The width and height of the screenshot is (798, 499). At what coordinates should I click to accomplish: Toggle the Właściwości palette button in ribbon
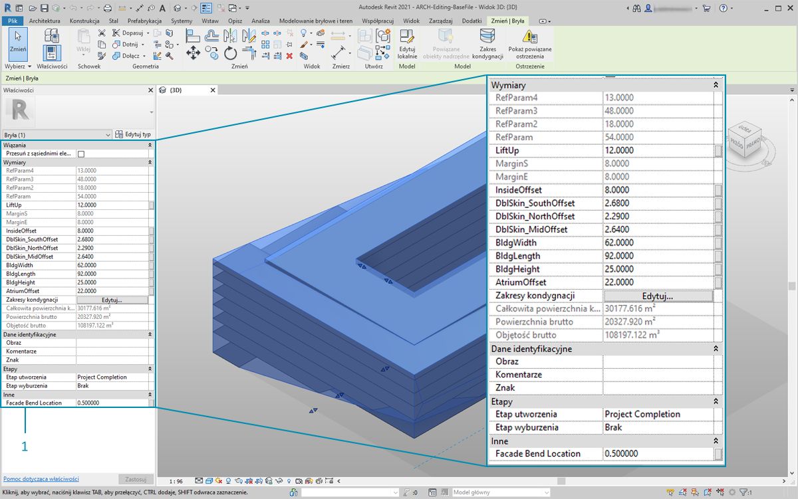click(51, 52)
